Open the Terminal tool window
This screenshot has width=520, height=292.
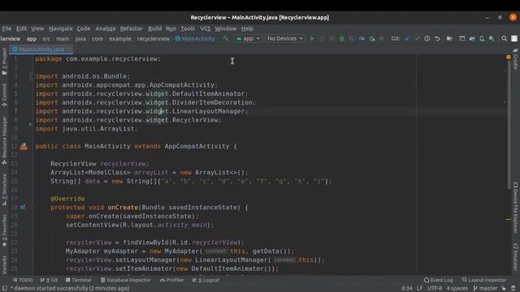pyautogui.click(x=78, y=280)
